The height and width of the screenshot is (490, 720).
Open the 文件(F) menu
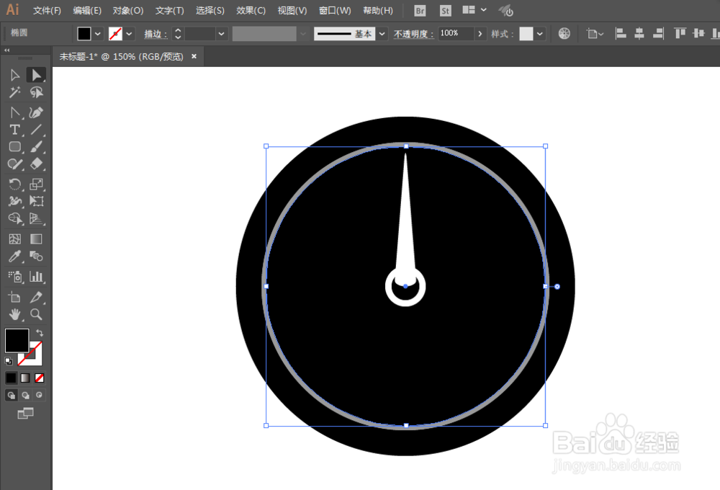[x=47, y=11]
